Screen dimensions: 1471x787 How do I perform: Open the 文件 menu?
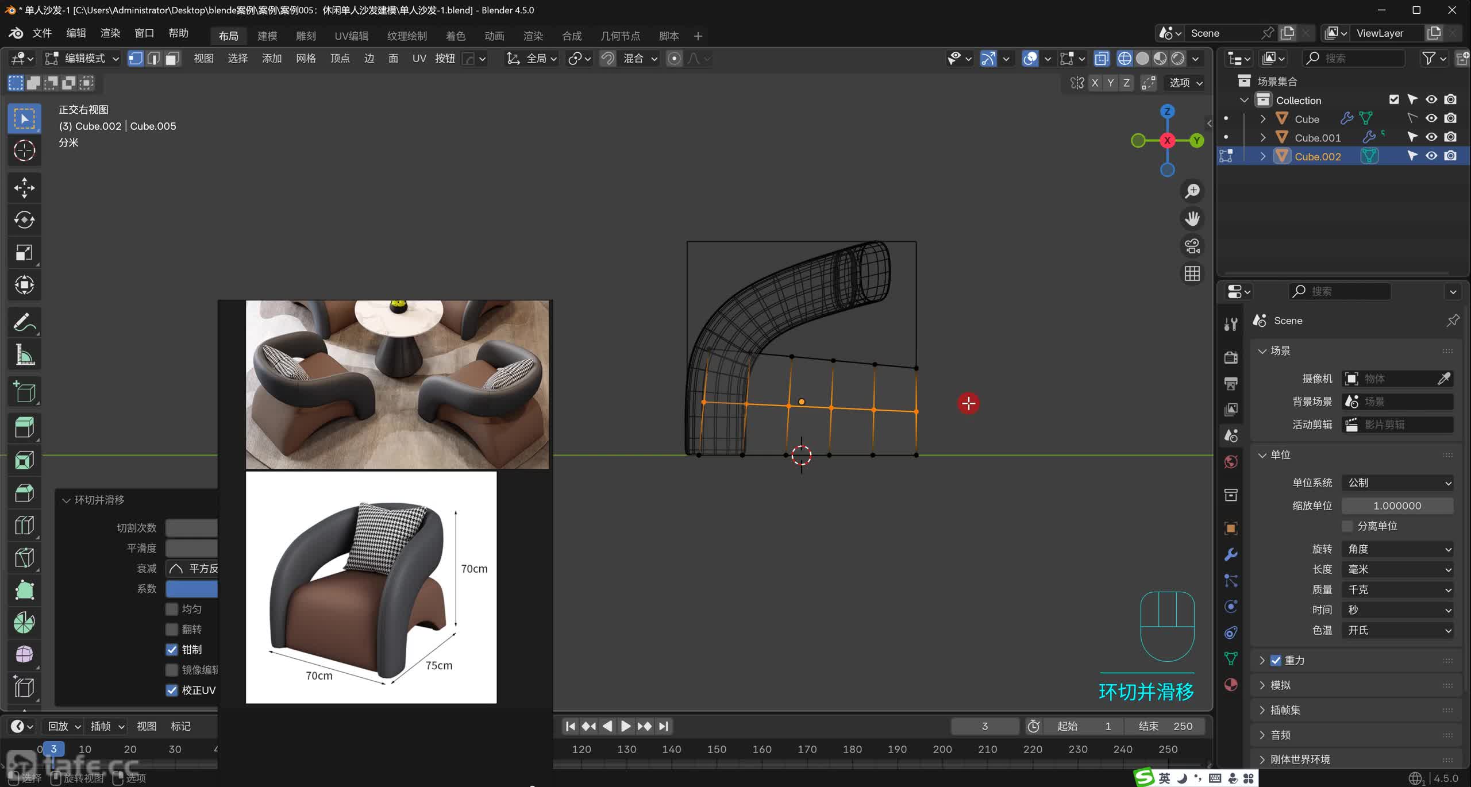tap(42, 33)
